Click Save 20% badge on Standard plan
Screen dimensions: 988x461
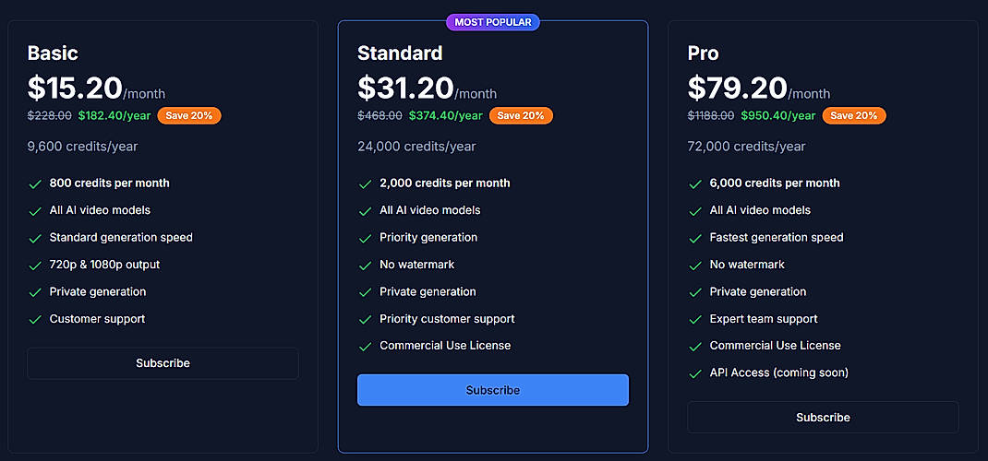521,116
